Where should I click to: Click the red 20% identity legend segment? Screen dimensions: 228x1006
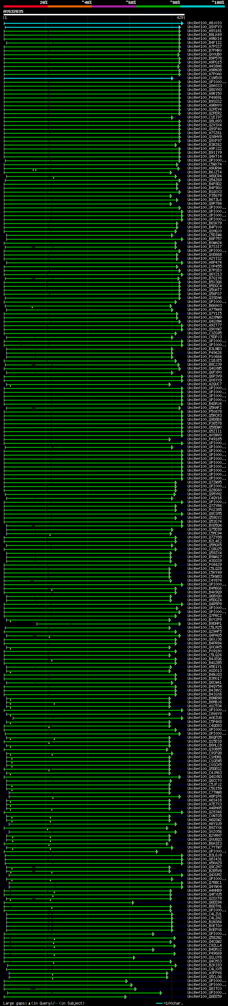26,6
